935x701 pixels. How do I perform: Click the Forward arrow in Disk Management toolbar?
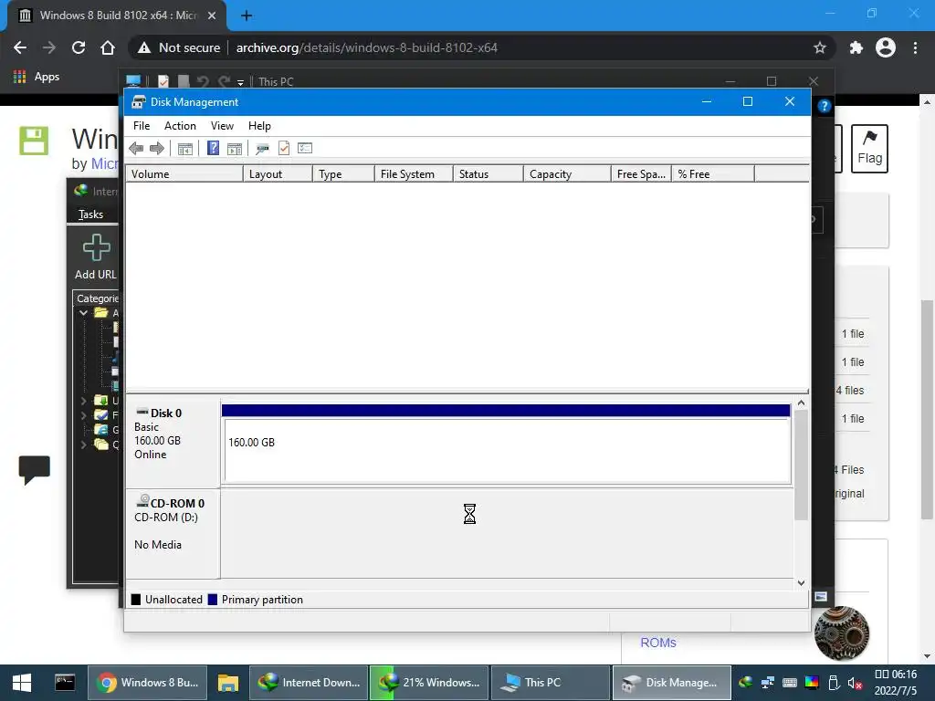coord(157,149)
